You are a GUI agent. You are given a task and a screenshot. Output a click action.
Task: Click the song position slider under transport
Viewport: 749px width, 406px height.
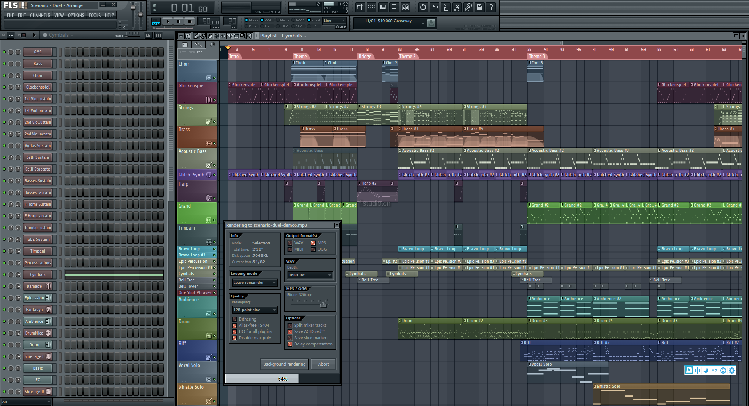[x=172, y=28]
